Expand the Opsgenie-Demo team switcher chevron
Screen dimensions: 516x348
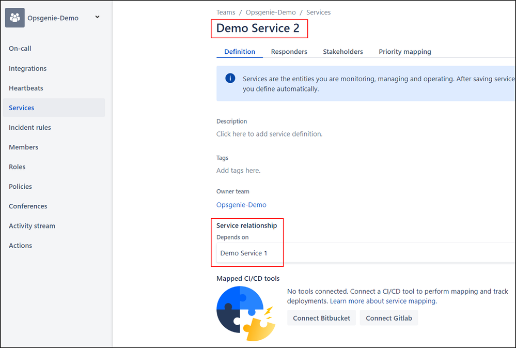98,17
